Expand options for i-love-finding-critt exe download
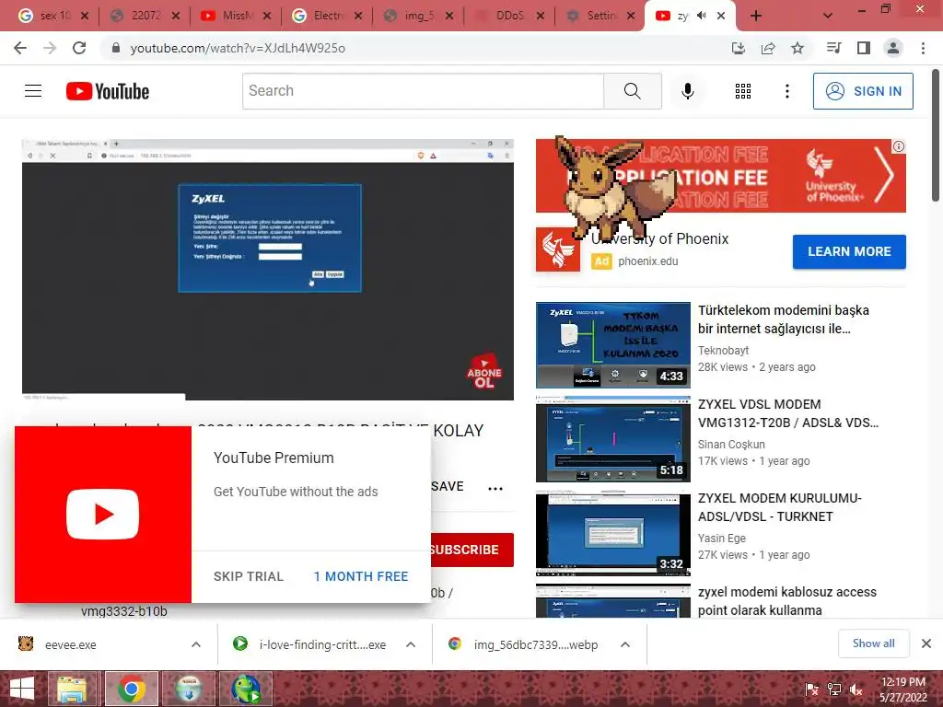The height and width of the screenshot is (707, 943). click(411, 644)
